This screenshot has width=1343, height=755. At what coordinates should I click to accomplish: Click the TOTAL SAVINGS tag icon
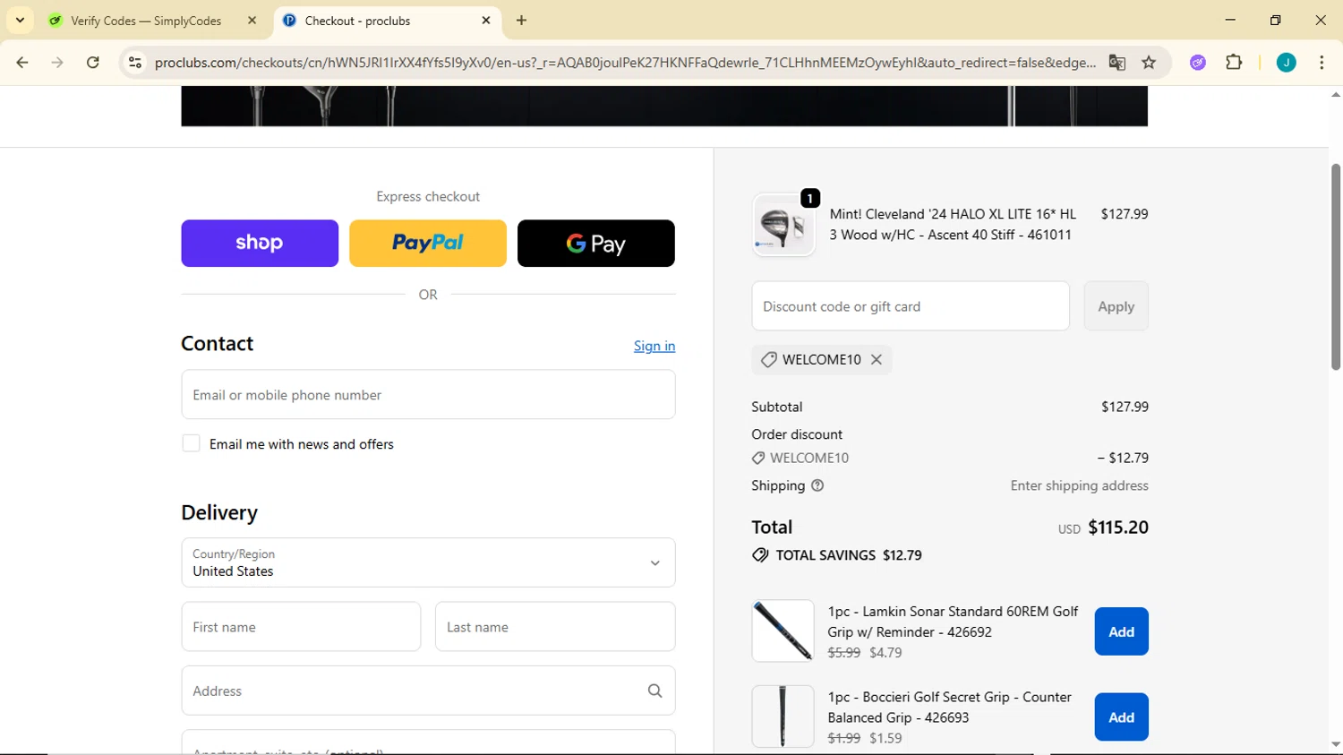click(760, 555)
